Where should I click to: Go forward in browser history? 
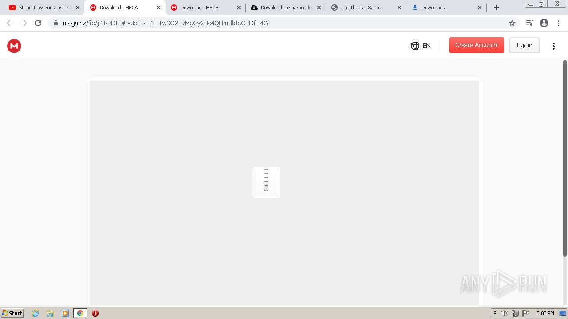click(24, 23)
